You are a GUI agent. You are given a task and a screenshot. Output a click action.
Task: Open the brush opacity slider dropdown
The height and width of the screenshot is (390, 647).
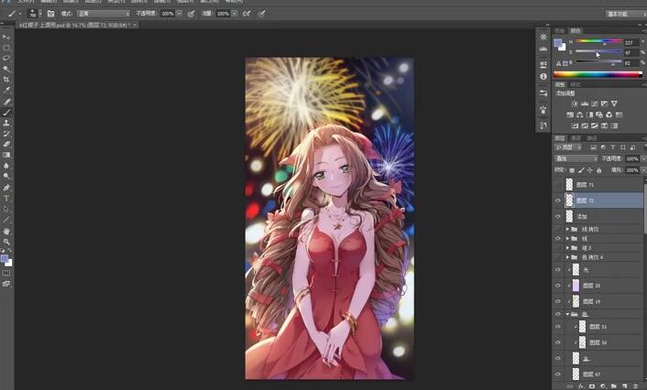pyautogui.click(x=180, y=14)
